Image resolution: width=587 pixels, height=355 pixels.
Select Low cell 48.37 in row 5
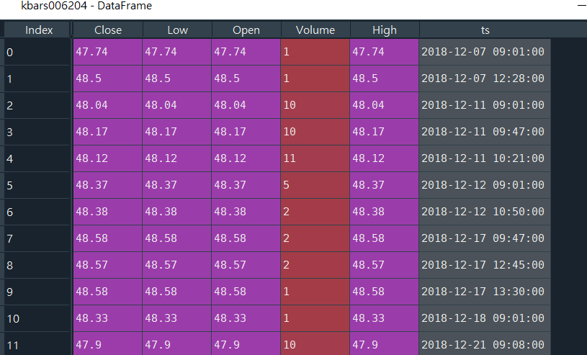pos(177,185)
